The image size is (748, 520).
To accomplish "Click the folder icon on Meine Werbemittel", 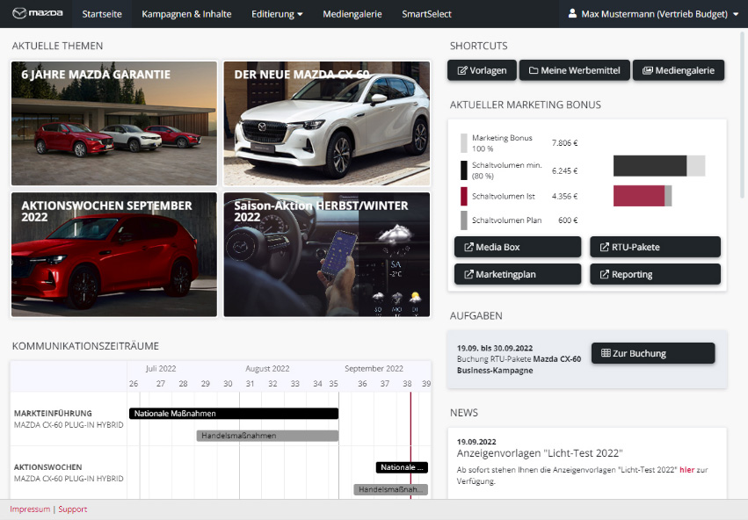I will (533, 70).
